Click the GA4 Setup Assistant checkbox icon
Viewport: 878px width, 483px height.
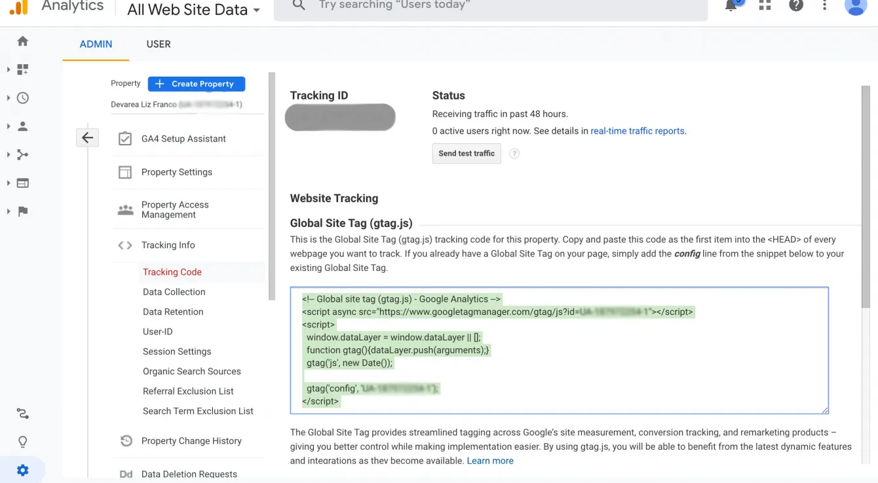[x=125, y=139]
